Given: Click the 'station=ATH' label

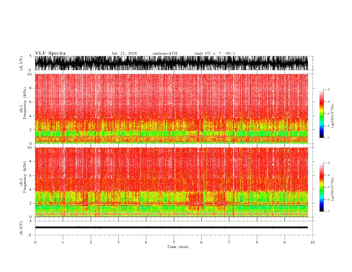Looking at the screenshot, I should point(165,53).
